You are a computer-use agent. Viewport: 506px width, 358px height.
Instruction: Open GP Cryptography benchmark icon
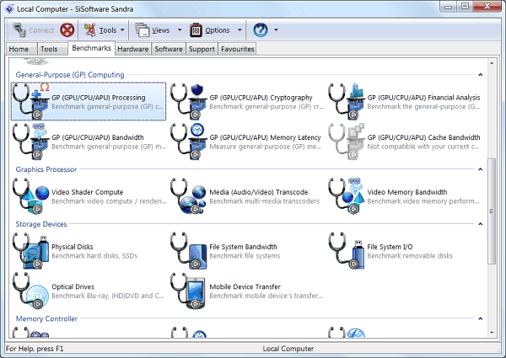coord(189,101)
